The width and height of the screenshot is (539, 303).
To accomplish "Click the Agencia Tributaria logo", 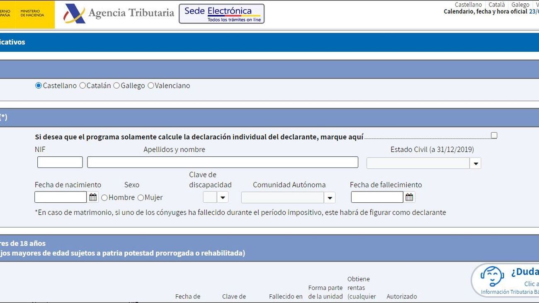I will tap(119, 13).
